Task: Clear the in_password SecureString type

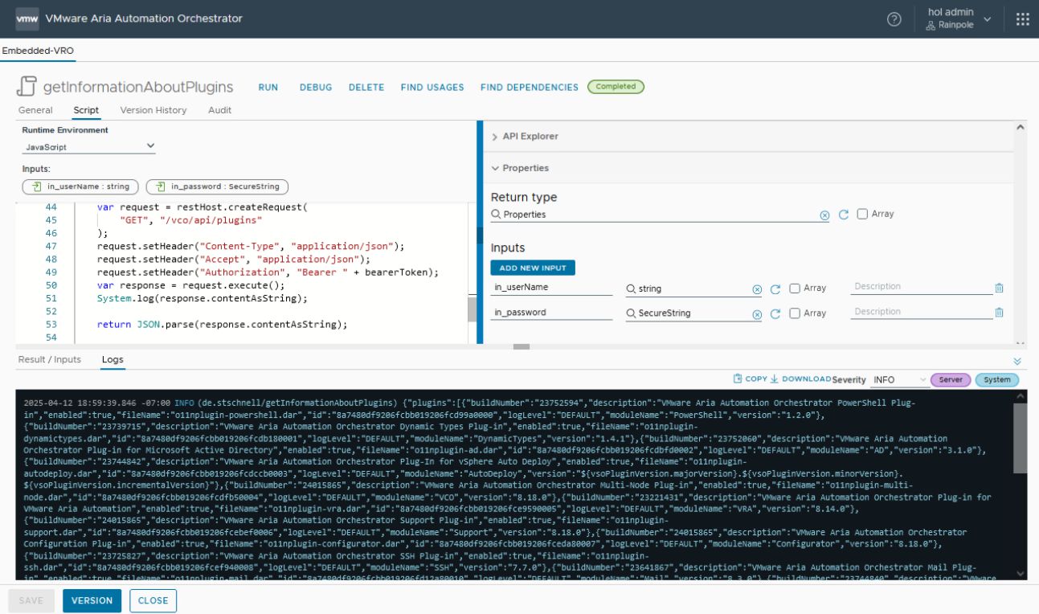Action: (x=756, y=314)
